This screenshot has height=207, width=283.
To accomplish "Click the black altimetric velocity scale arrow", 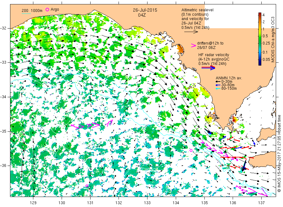I will 191,32.
